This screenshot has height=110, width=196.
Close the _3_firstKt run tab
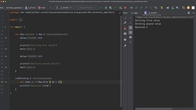tap(159, 13)
